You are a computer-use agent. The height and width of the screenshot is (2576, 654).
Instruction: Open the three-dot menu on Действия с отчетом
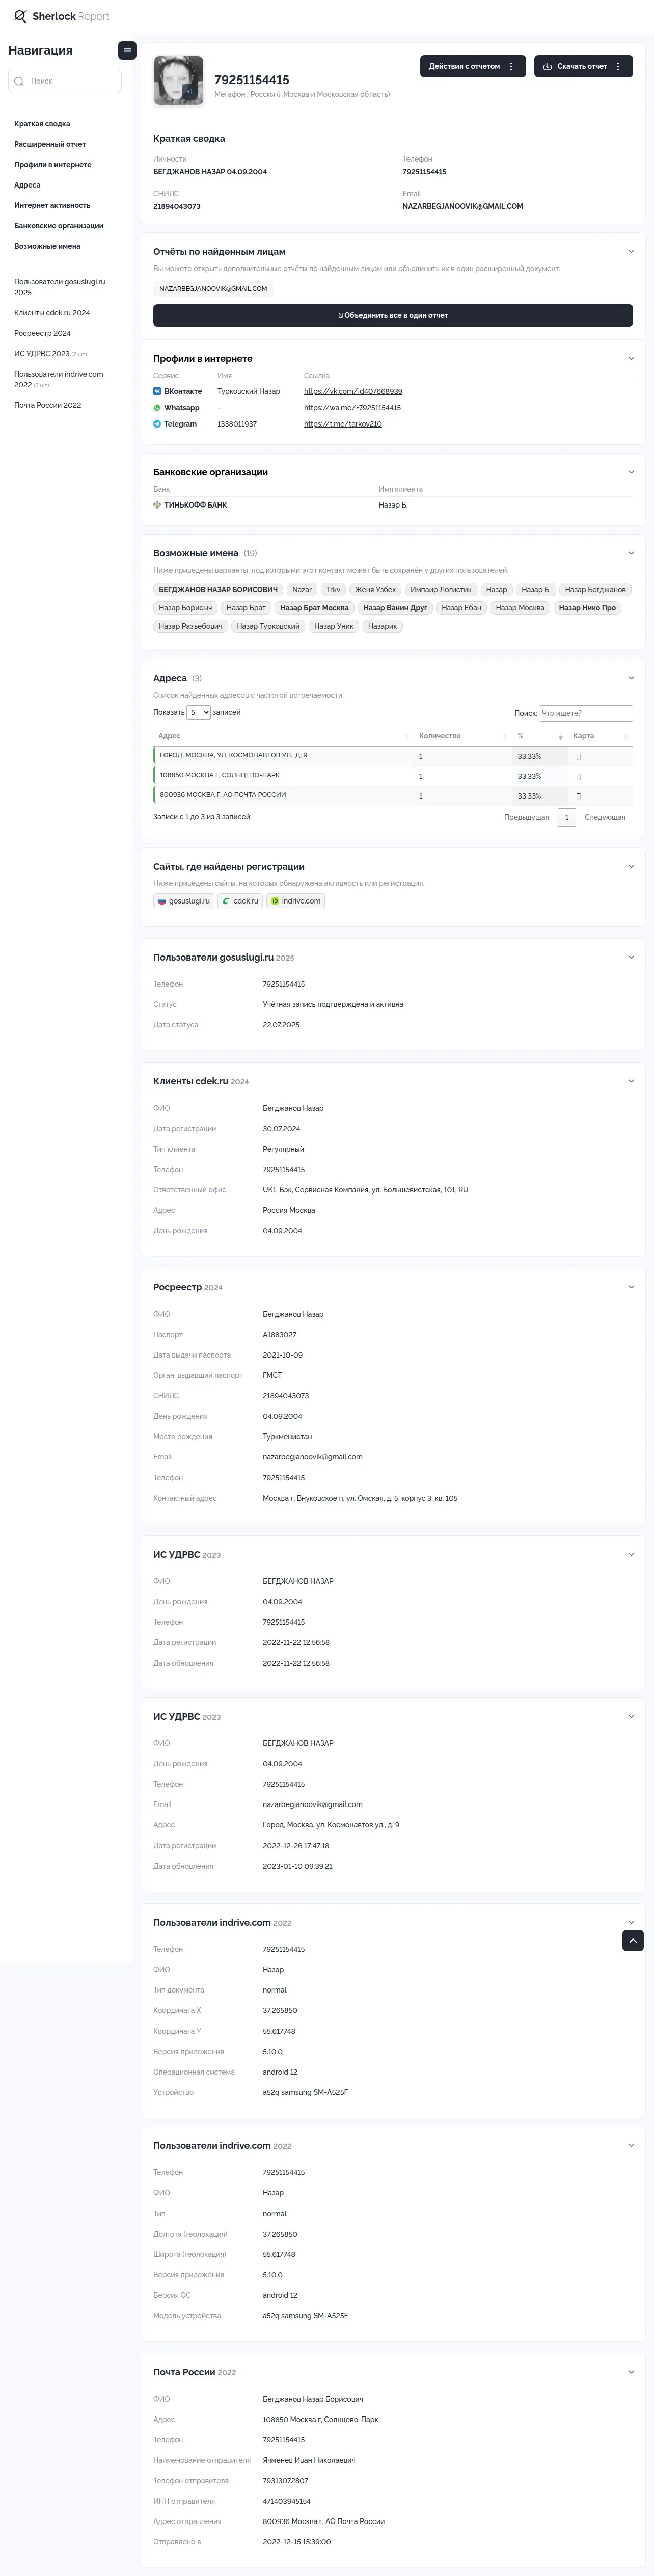511,66
